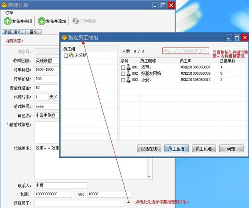This screenshot has width=249, height=208.
Task: Open the 选择员工 ellipsis picker
Action: (x=127, y=203)
